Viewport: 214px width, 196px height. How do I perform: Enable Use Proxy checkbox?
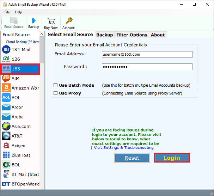55,93
